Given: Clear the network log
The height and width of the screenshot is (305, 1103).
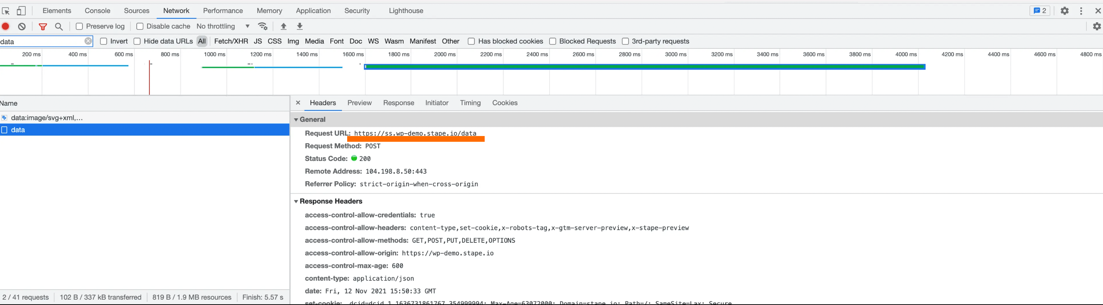Looking at the screenshot, I should (x=22, y=26).
